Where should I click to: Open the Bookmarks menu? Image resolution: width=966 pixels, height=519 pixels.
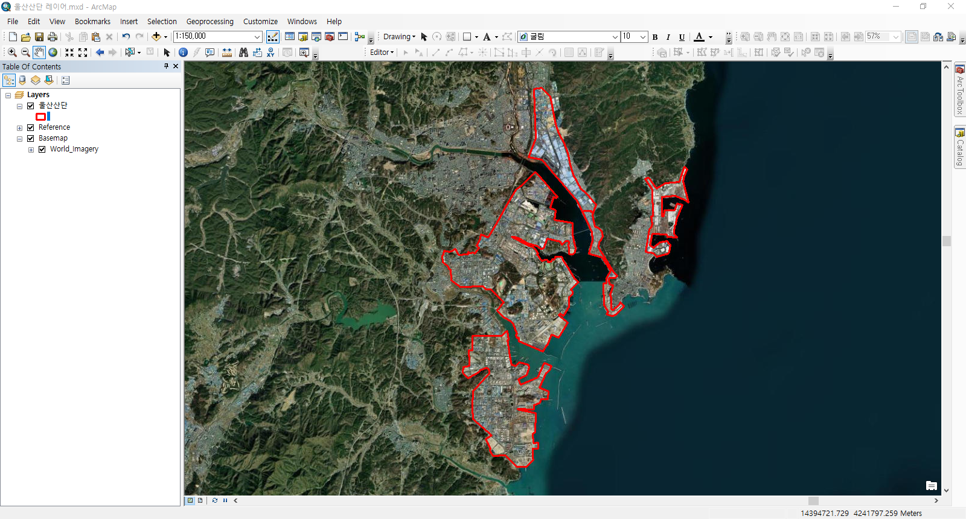point(92,21)
